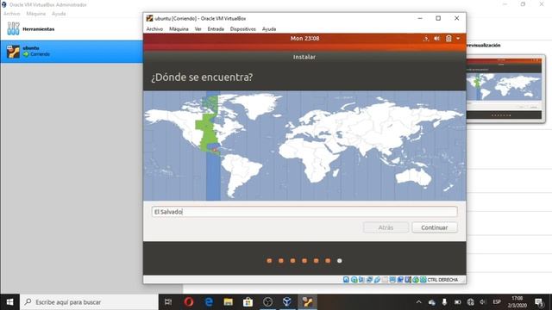Click CTRL DERECHA host key label
The height and width of the screenshot is (310, 552).
pos(442,279)
